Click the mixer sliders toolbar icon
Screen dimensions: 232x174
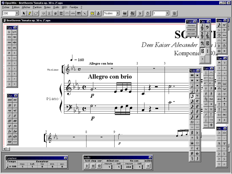tap(132, 14)
